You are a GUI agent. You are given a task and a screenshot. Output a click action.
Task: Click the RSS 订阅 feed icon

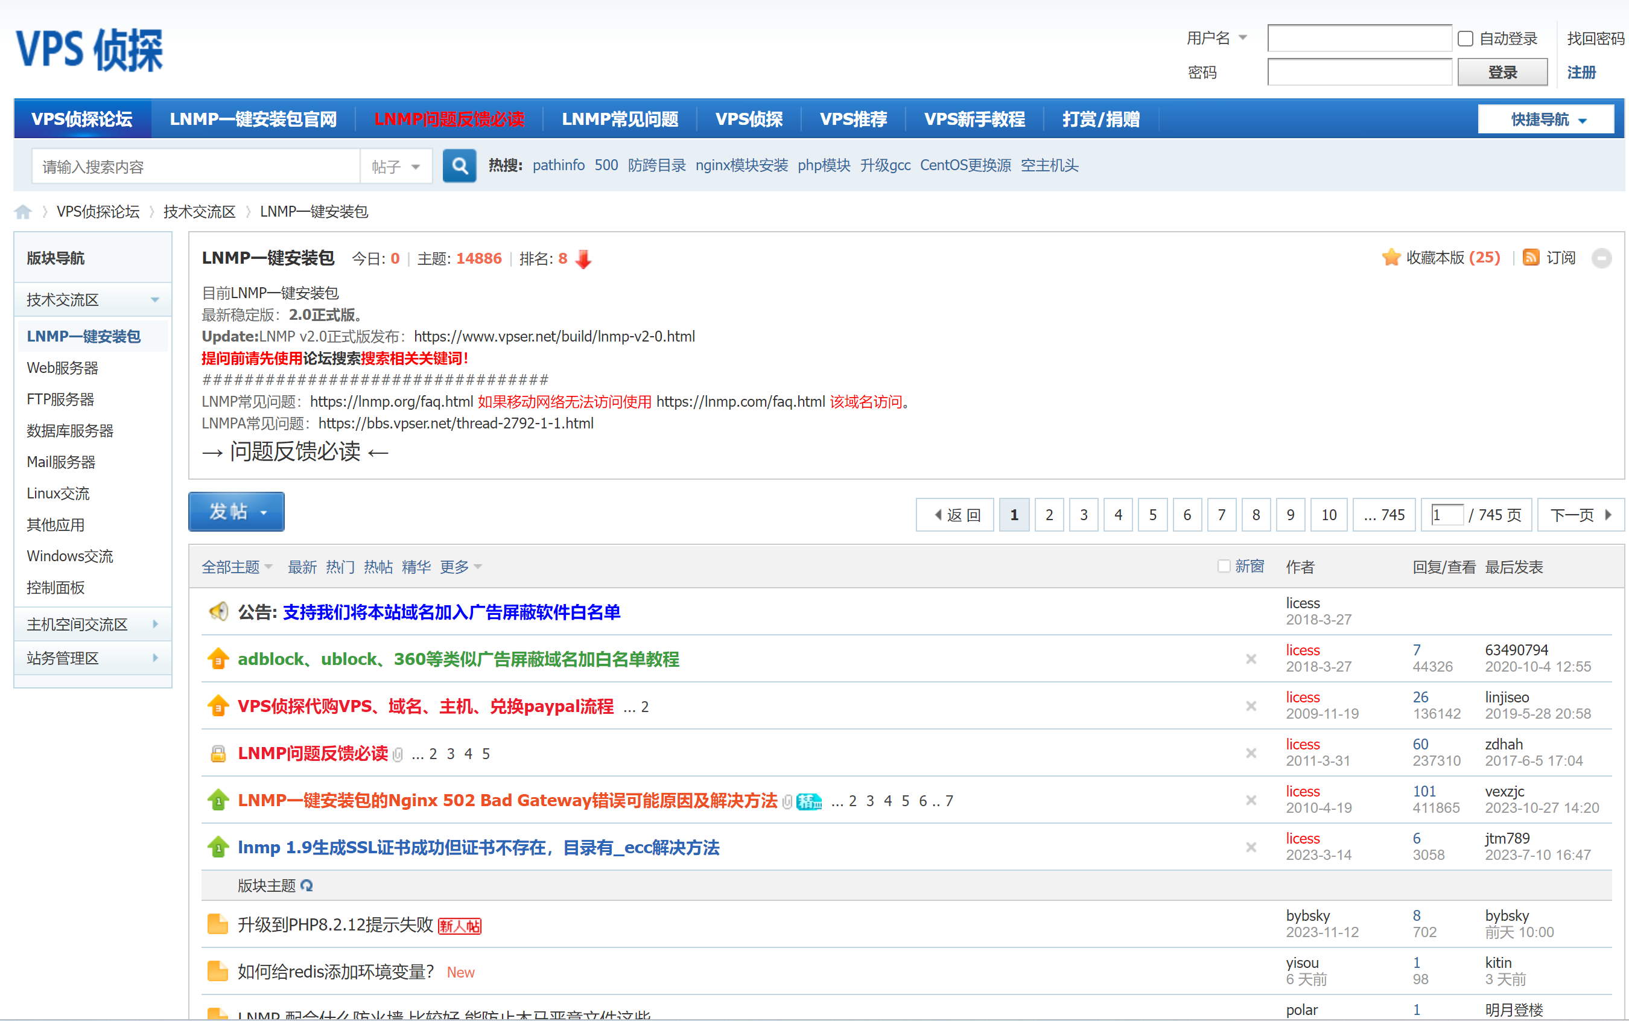click(1531, 258)
